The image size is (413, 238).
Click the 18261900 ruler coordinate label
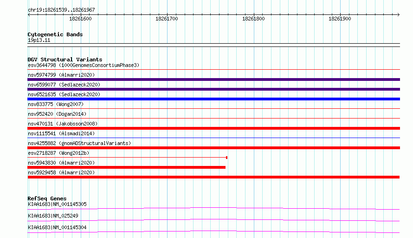tap(340, 19)
